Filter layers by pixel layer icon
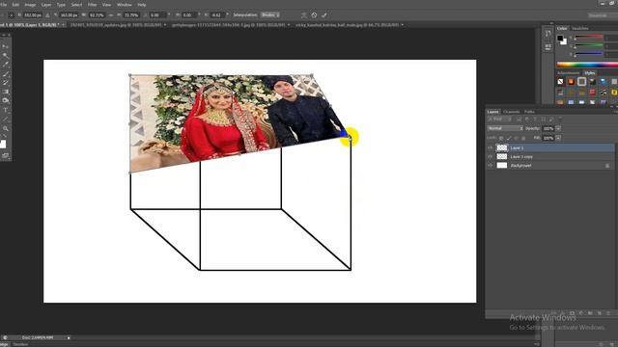Viewport: 618px width, 347px height. (520, 119)
